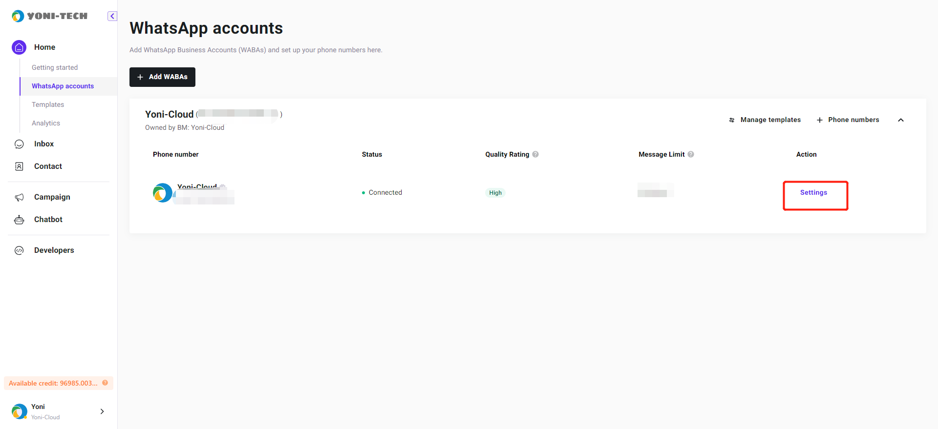Viewport: 938px width, 429px height.
Task: Open Developers section
Action: coord(54,250)
